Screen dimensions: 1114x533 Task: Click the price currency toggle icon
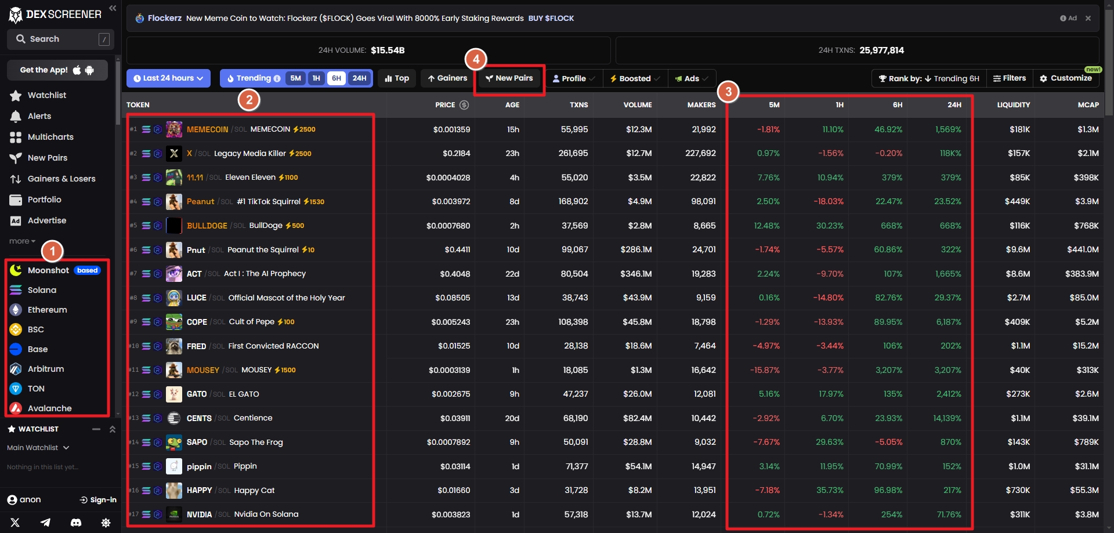(x=464, y=105)
